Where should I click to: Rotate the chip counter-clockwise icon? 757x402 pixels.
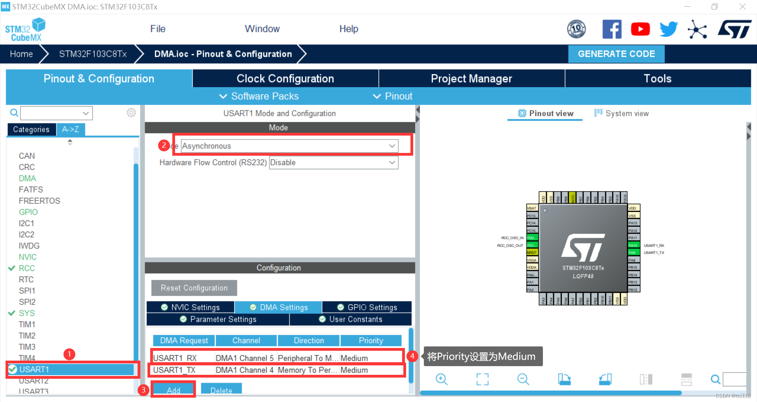pos(605,379)
